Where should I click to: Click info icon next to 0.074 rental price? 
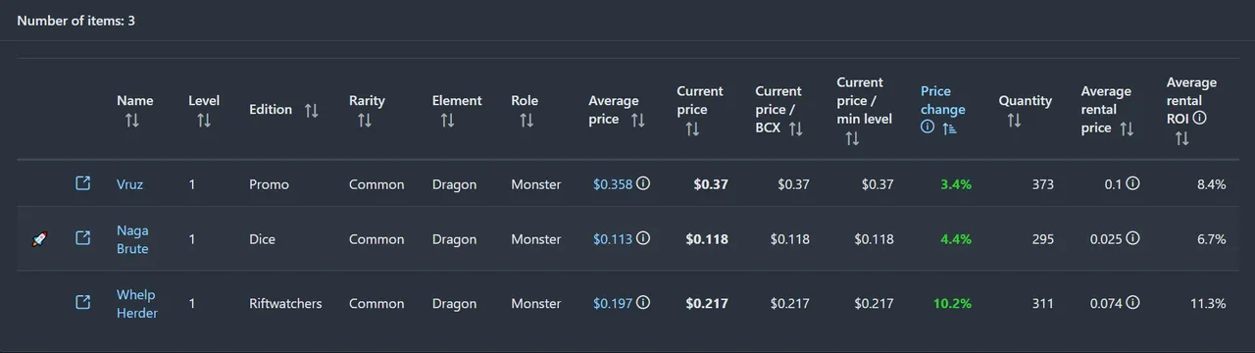coord(1132,303)
